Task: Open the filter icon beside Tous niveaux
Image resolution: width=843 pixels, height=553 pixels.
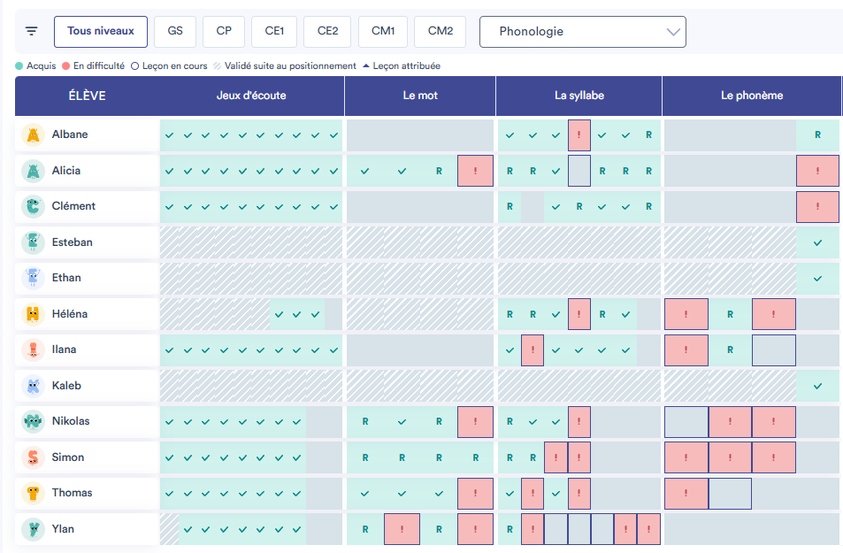Action: (32, 32)
